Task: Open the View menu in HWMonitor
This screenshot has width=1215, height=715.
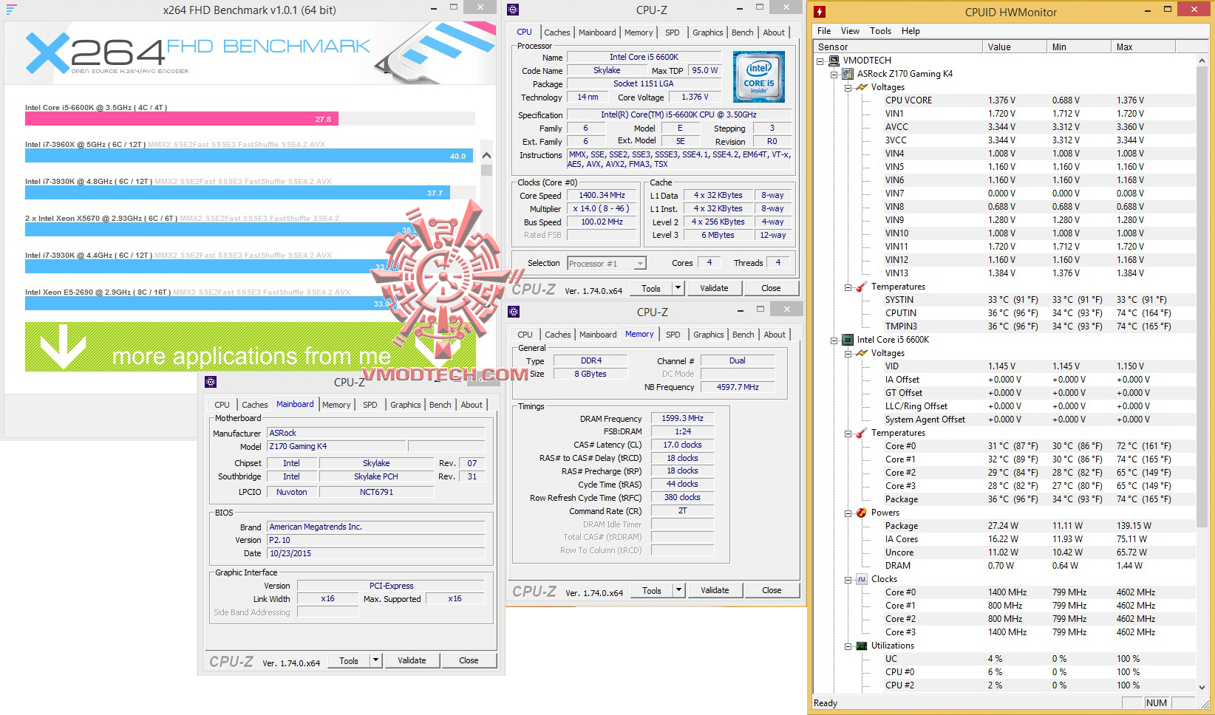Action: click(x=850, y=31)
